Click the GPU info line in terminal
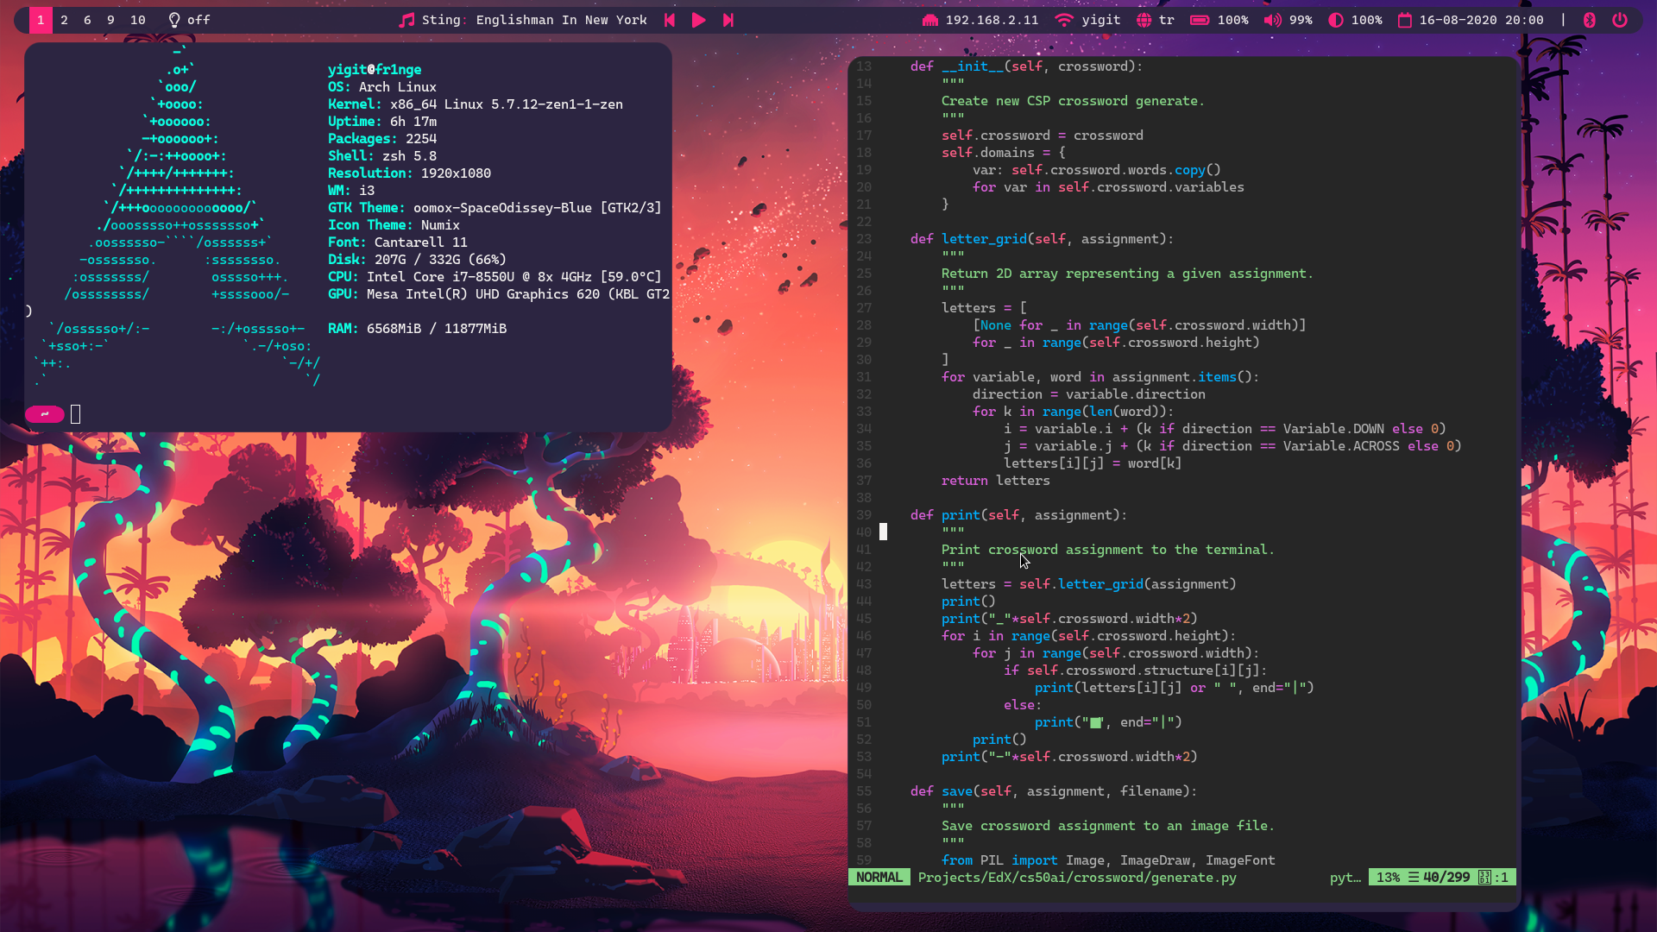The height and width of the screenshot is (932, 1657). click(x=499, y=293)
